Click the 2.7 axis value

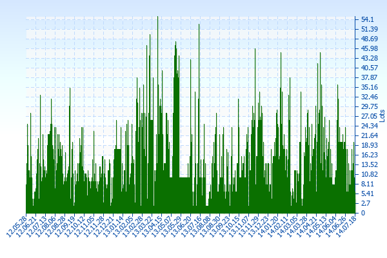coord(366,203)
